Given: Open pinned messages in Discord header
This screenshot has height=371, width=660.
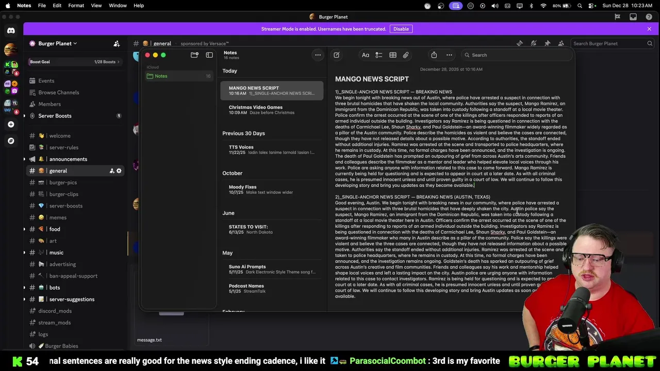Looking at the screenshot, I should point(548,44).
